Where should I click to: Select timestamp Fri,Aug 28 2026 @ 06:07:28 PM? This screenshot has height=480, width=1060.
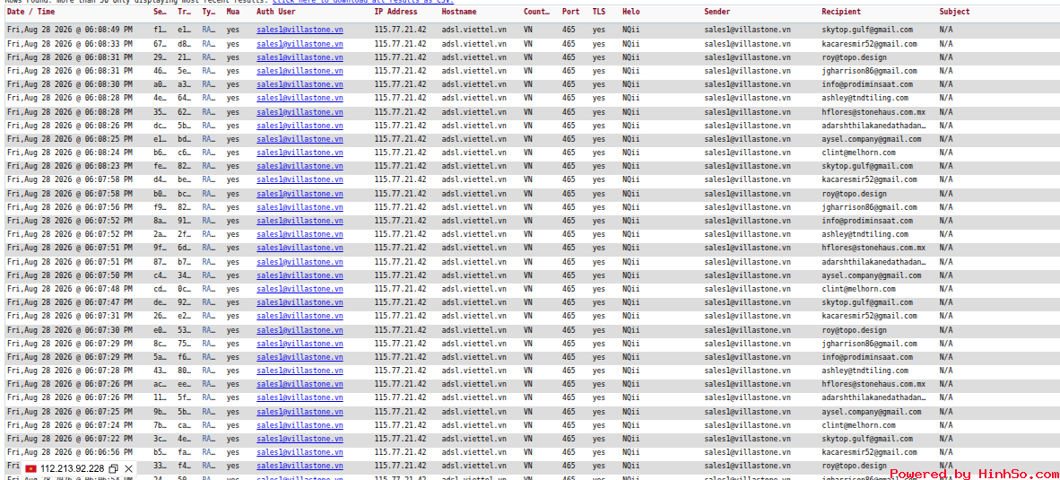coord(70,371)
